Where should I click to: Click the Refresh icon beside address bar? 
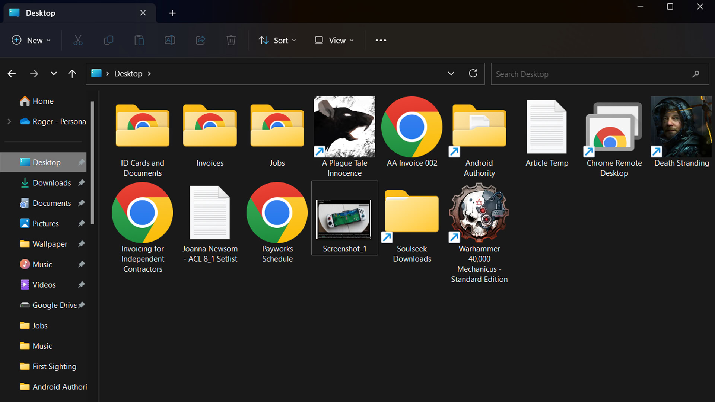click(x=473, y=74)
